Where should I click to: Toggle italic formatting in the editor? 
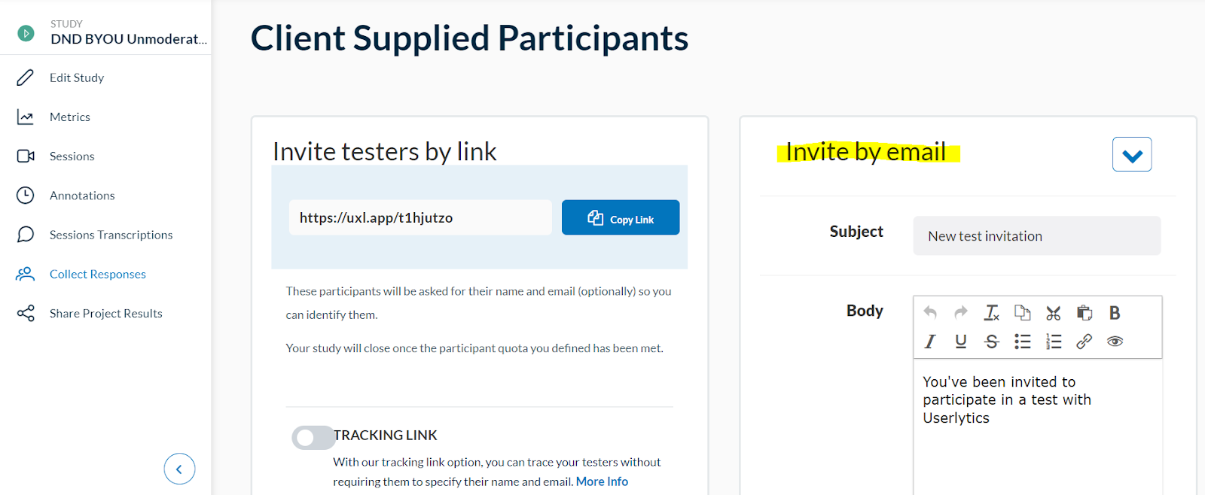(x=929, y=341)
